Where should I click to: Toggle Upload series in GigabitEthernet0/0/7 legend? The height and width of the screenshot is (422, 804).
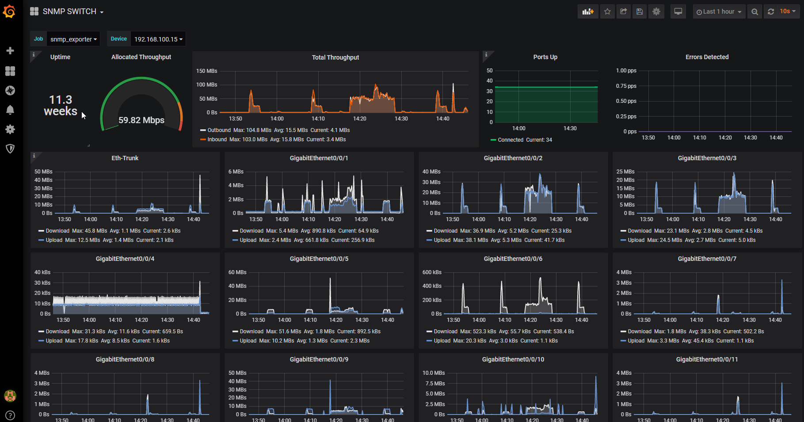coord(636,341)
